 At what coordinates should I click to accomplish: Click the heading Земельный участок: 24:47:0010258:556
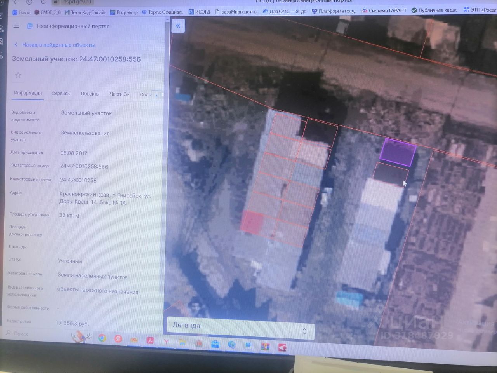pos(76,59)
